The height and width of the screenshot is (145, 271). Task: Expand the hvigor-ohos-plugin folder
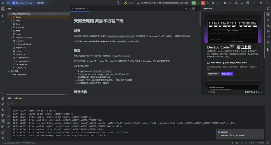point(11,37)
